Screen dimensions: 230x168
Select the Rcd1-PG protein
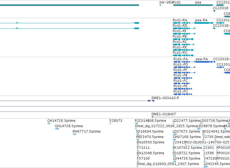pyautogui.click(x=181, y=92)
